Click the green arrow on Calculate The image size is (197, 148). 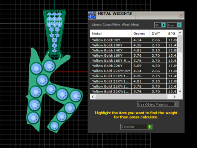(x=150, y=127)
